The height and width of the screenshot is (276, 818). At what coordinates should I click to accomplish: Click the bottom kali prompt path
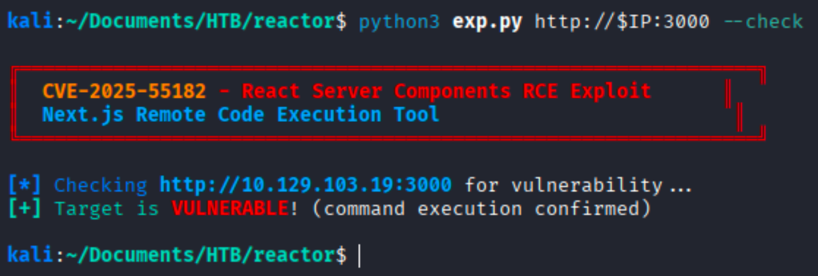click(x=195, y=255)
